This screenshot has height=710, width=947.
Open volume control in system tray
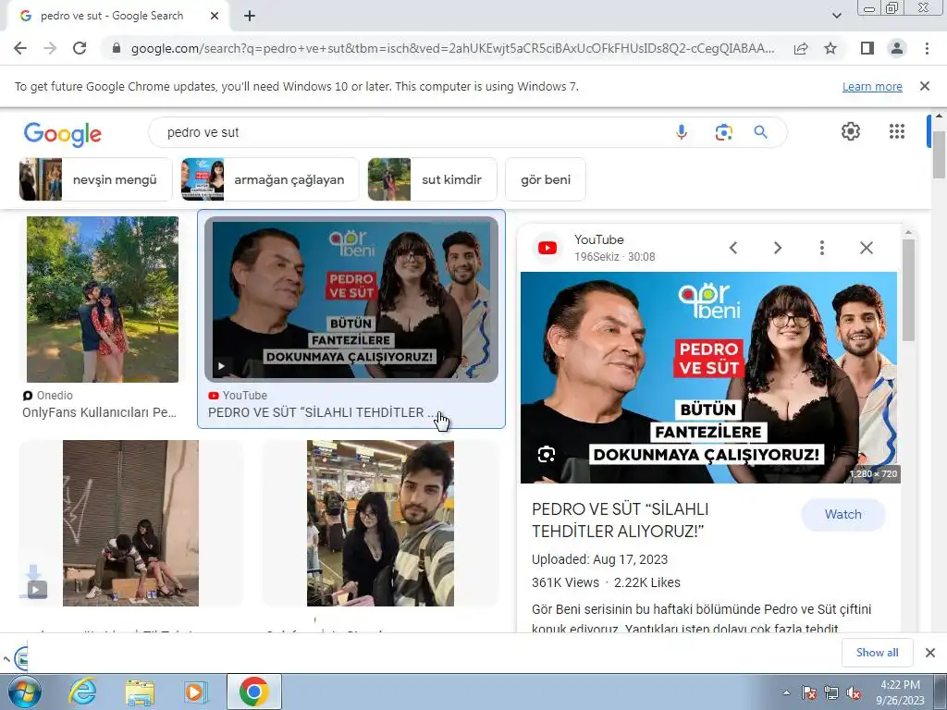(854, 693)
